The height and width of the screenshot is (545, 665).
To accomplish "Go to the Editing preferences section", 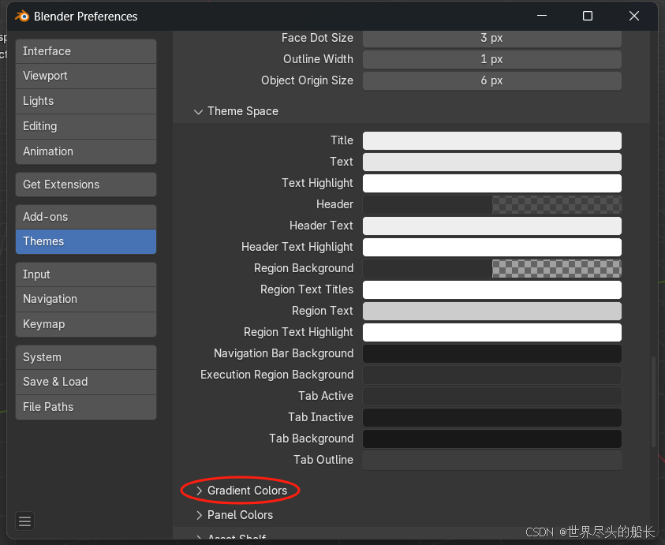I will click(x=86, y=126).
